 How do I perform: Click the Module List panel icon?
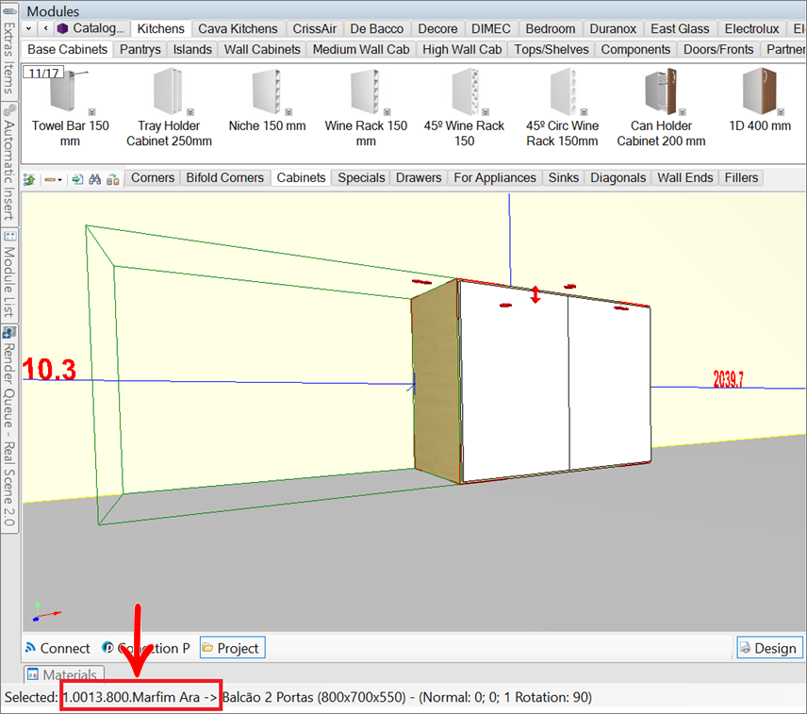click(x=9, y=237)
